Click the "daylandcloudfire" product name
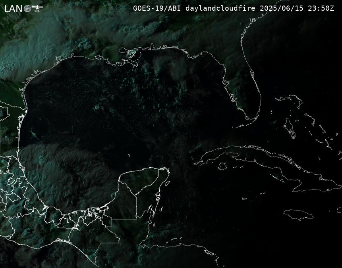The image size is (342, 268). 220,8
